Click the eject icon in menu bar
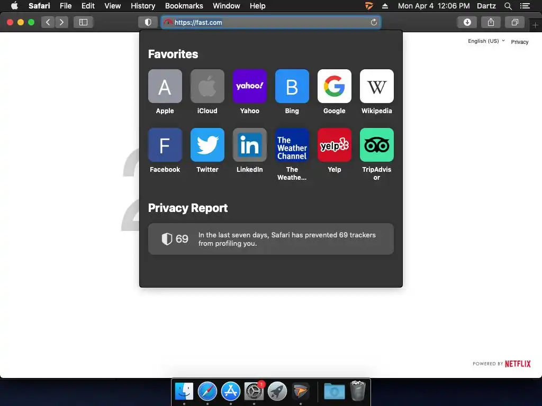Screen dimensions: 542x406 [385, 6]
